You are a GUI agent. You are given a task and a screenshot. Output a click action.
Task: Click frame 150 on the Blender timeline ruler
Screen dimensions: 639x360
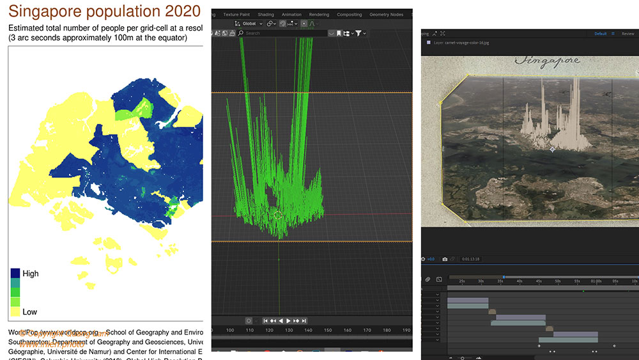[328, 330]
